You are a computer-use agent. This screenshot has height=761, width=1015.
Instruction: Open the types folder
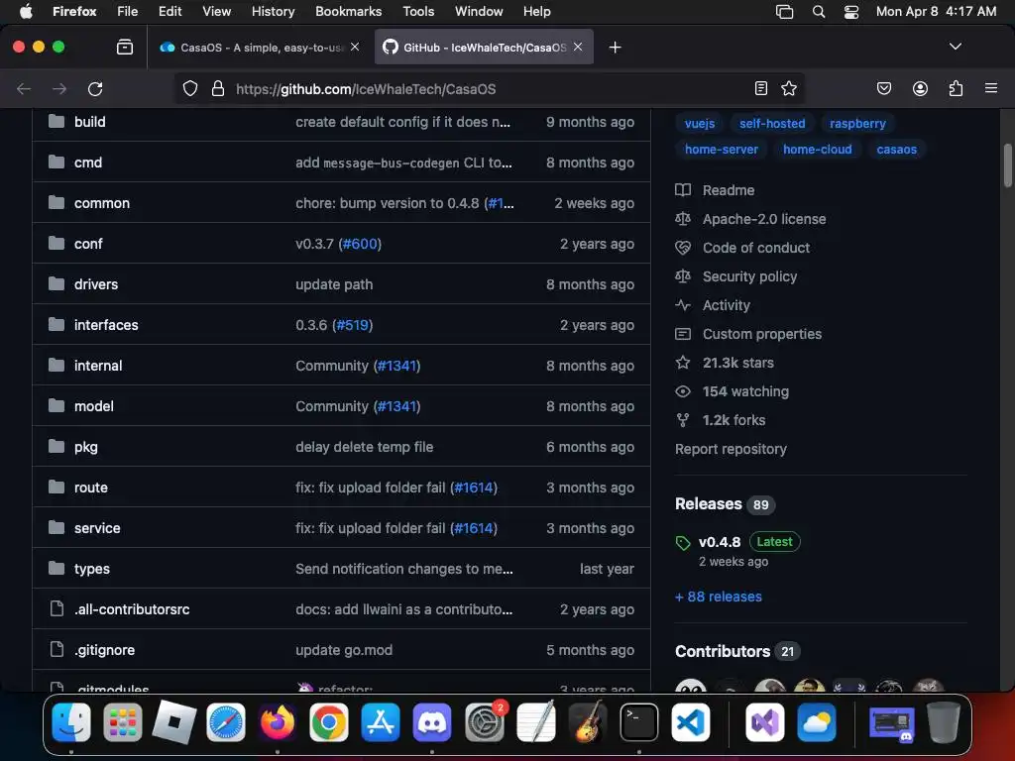pos(92,569)
